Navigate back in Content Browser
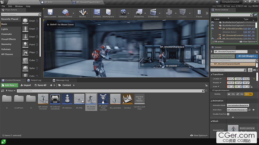Screen dimensions: 259x145 coord(51,85)
